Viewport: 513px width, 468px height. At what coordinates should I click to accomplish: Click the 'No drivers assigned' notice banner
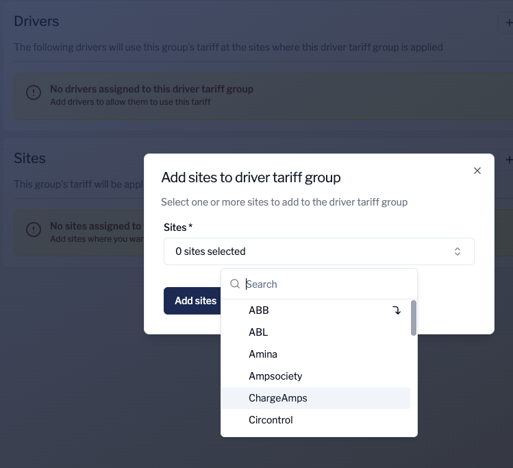point(260,95)
